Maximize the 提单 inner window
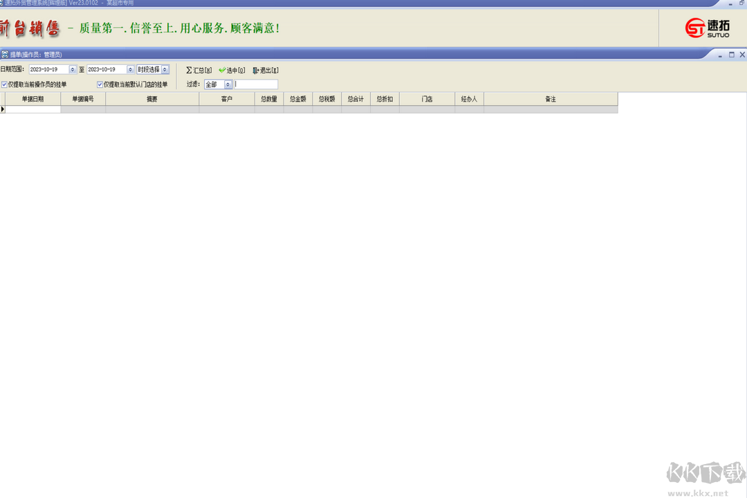747x498 pixels. [x=731, y=55]
